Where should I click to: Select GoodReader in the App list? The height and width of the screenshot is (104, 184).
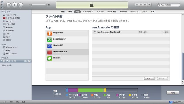pyautogui.click(x=67, y=40)
